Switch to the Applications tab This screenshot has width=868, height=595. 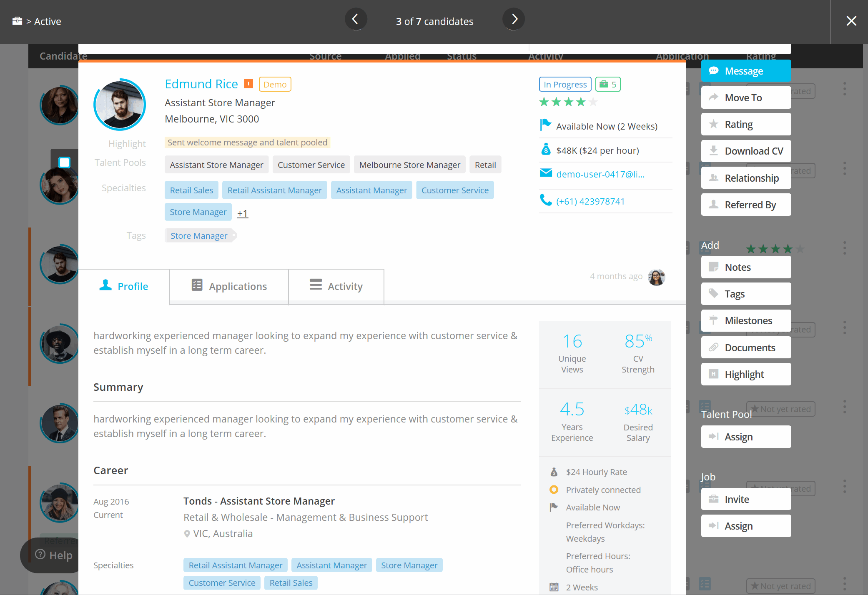point(229,286)
